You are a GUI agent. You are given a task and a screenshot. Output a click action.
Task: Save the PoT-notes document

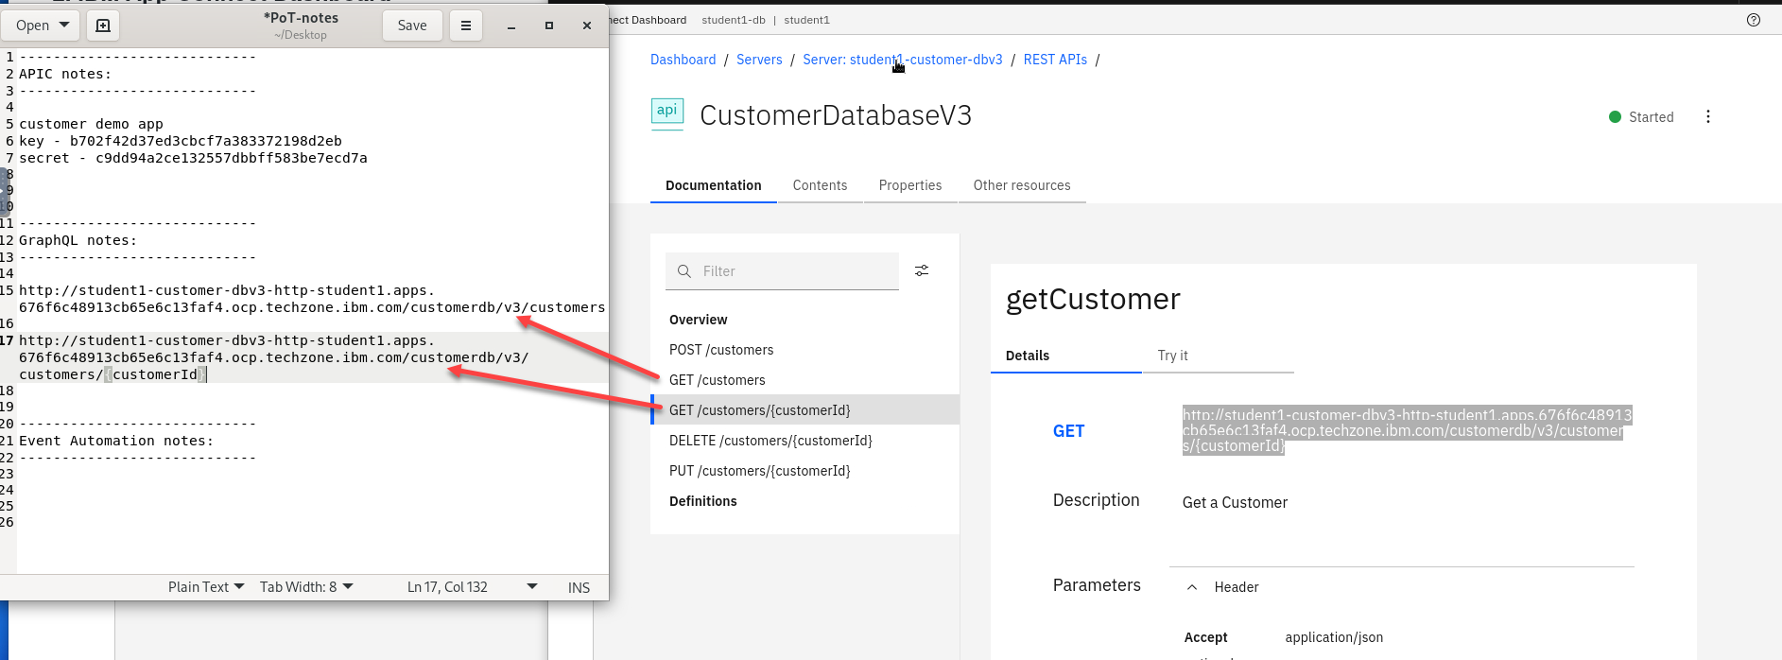click(411, 26)
